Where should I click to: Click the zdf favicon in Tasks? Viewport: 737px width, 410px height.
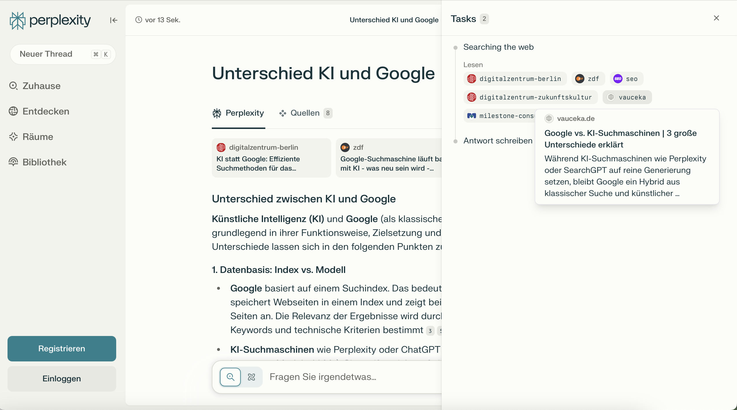coord(580,79)
